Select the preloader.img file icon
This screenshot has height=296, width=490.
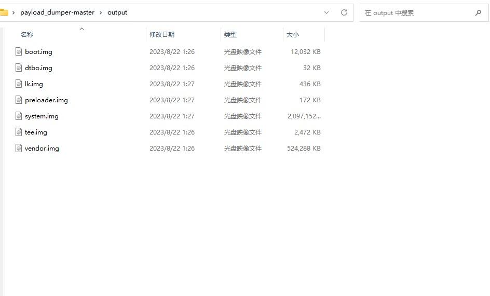click(19, 100)
